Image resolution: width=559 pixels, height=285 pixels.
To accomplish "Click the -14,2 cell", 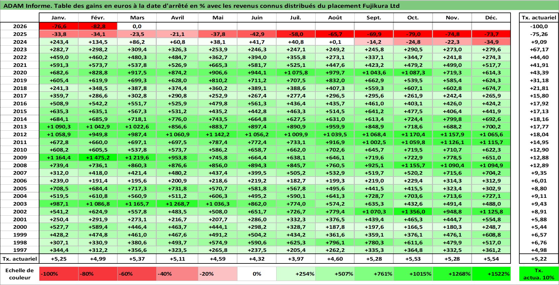I will (x=374, y=42).
